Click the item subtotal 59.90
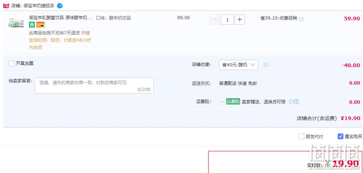Image resolution: width=363 pixels, height=173 pixels. click(x=352, y=19)
